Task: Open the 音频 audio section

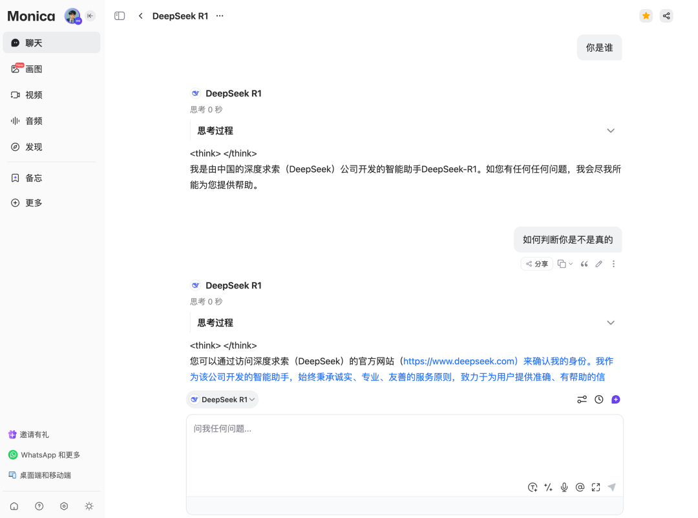Action: pyautogui.click(x=52, y=121)
